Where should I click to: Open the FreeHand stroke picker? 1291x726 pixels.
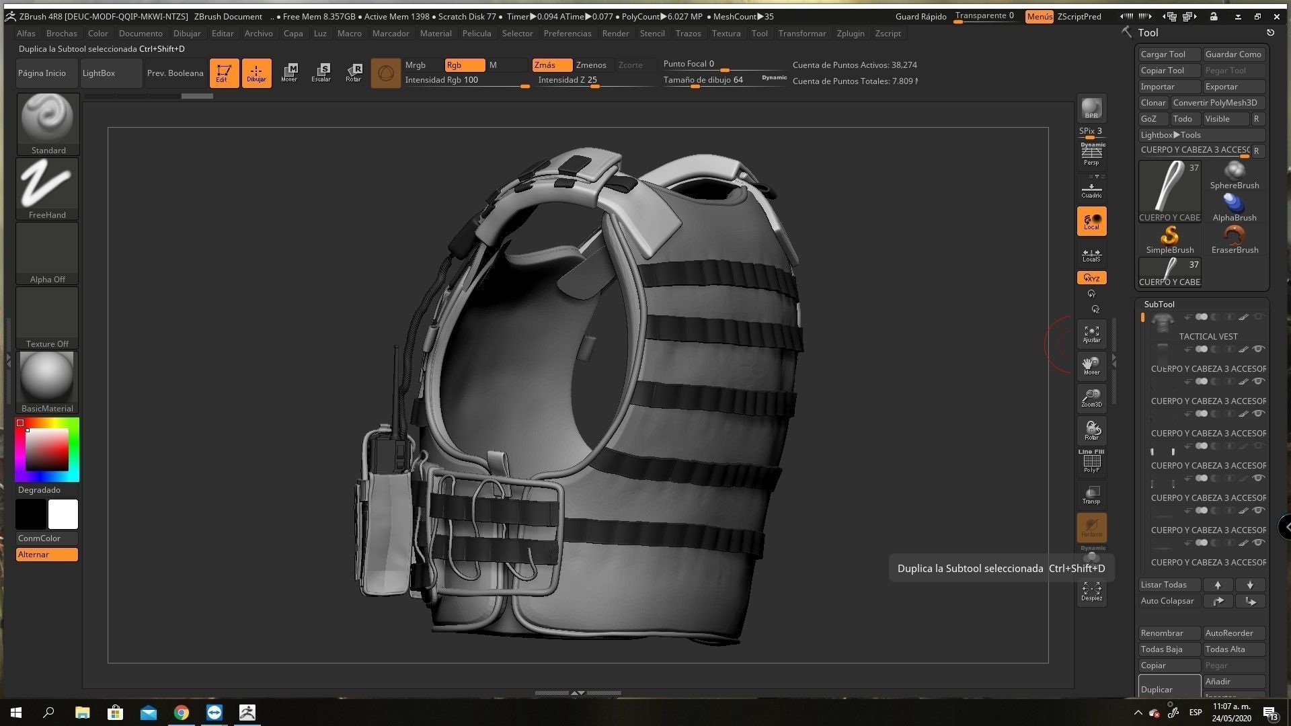coord(48,190)
